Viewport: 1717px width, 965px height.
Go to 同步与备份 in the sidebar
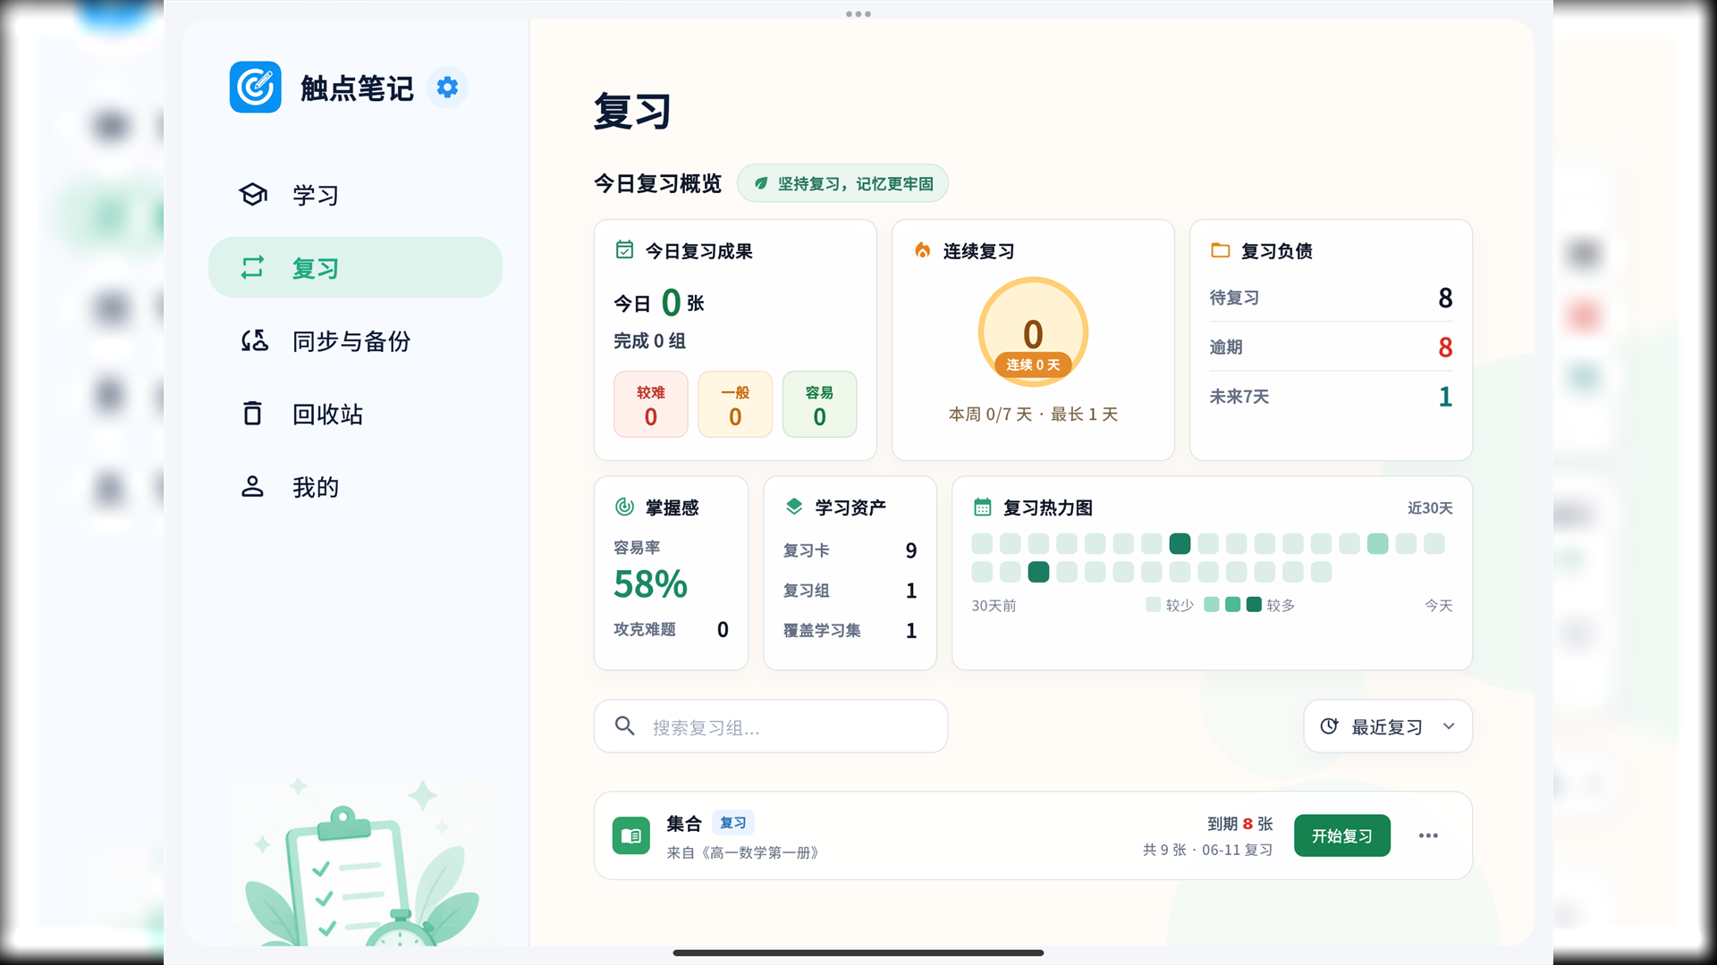356,341
